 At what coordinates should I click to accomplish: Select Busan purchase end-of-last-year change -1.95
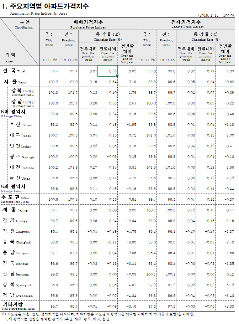click(132, 125)
